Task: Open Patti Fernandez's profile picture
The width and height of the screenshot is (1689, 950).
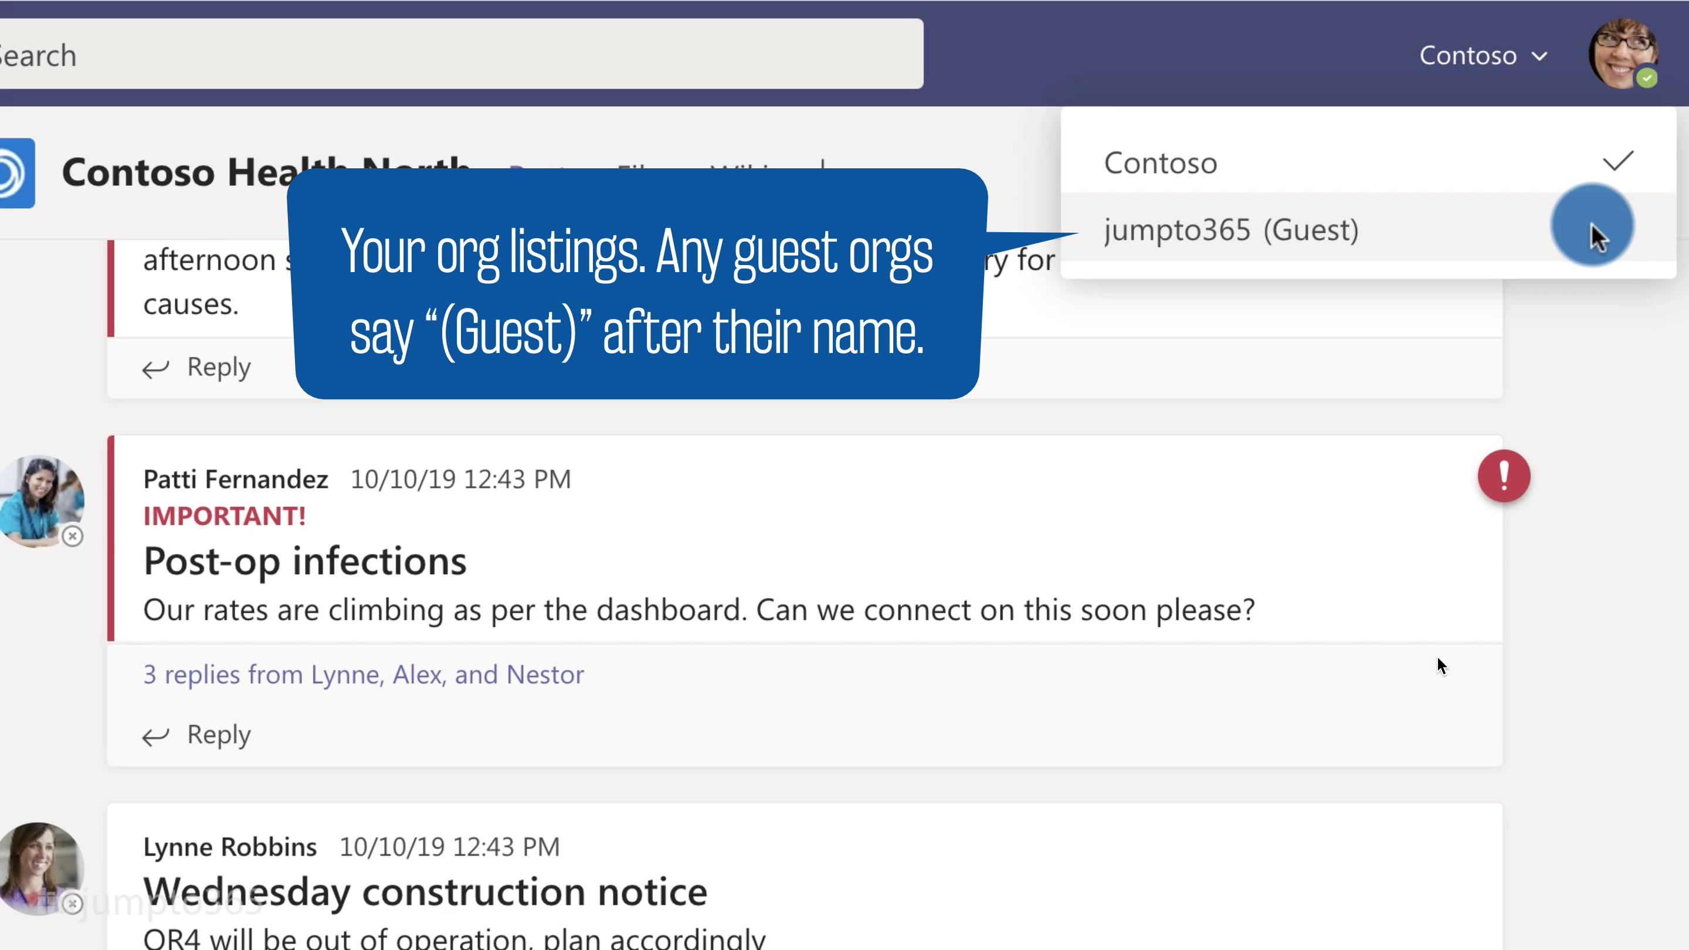Action: point(40,501)
